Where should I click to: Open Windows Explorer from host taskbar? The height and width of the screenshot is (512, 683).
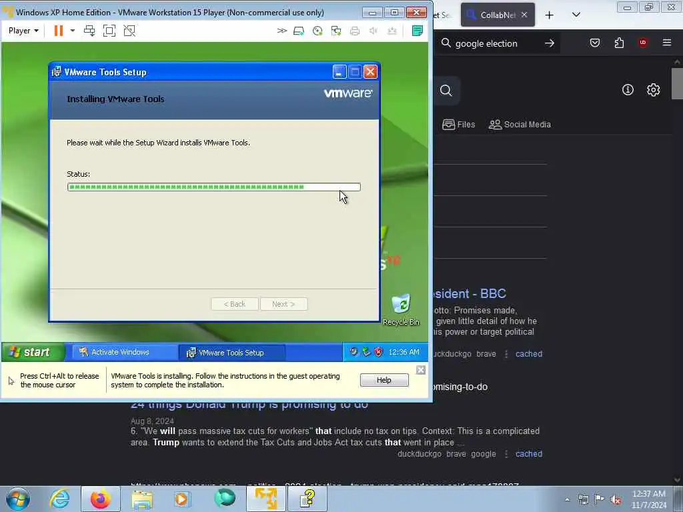click(142, 499)
